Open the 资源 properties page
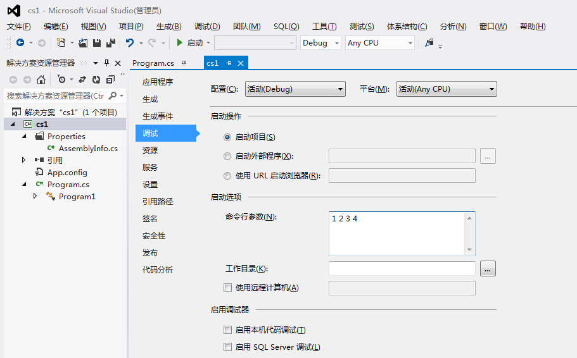This screenshot has height=358, width=577. click(150, 151)
